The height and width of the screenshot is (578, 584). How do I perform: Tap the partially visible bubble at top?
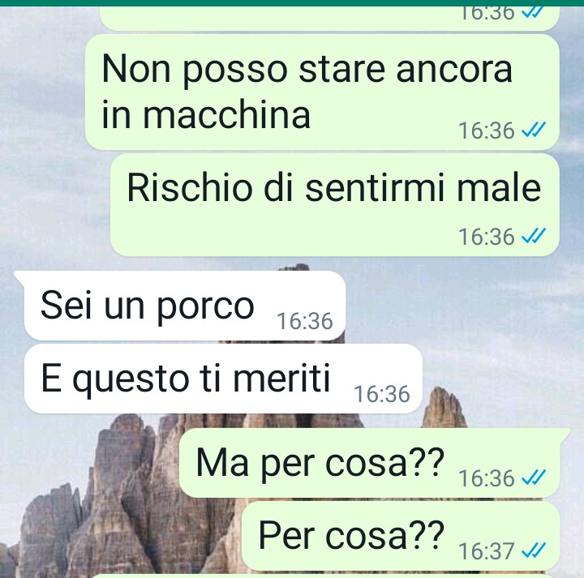click(x=329, y=19)
